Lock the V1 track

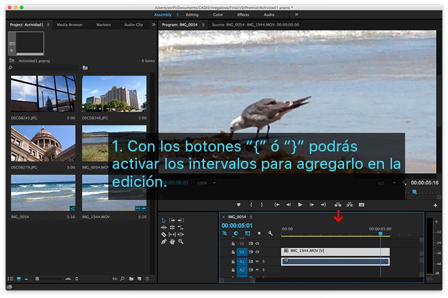(x=233, y=252)
